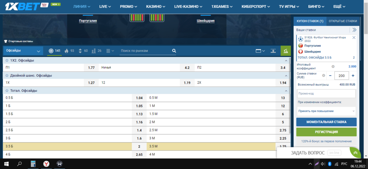Click the stake amount field 200
Screen dimensions: 368x169
coord(342,76)
